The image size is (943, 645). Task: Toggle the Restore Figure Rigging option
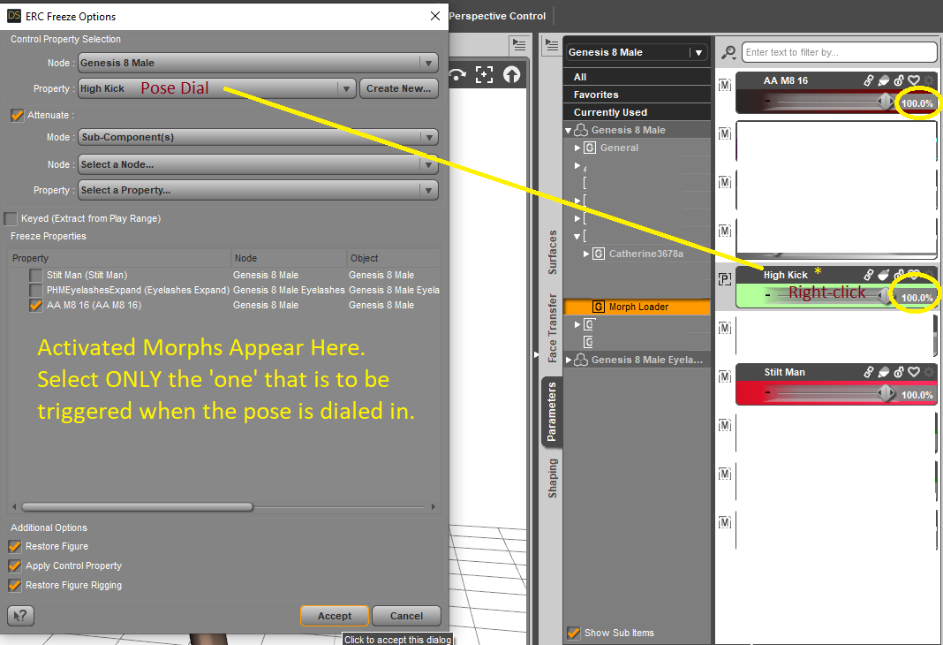pos(14,585)
